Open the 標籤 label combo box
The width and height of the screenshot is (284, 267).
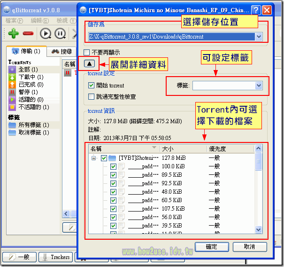(258, 86)
